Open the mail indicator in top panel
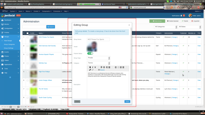This screenshot has height=115, width=205. tap(171, 1)
